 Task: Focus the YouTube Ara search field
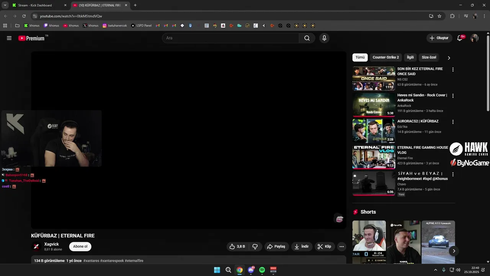[x=230, y=38]
